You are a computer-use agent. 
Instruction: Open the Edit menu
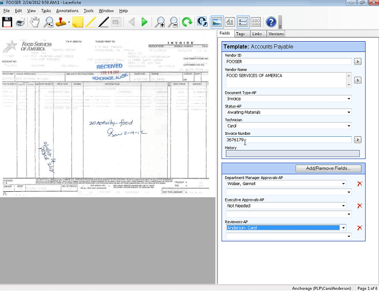(18, 11)
